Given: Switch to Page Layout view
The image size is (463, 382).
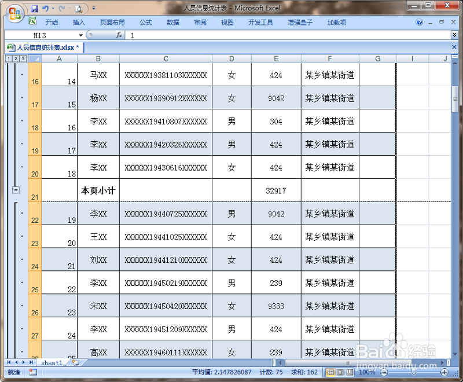Looking at the screenshot, I should [x=340, y=372].
